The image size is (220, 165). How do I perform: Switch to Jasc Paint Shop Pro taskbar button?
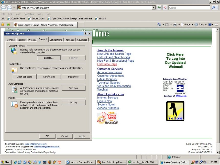click(x=112, y=162)
